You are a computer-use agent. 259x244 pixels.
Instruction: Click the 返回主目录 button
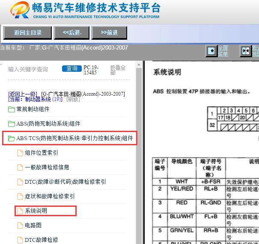pyautogui.click(x=27, y=32)
